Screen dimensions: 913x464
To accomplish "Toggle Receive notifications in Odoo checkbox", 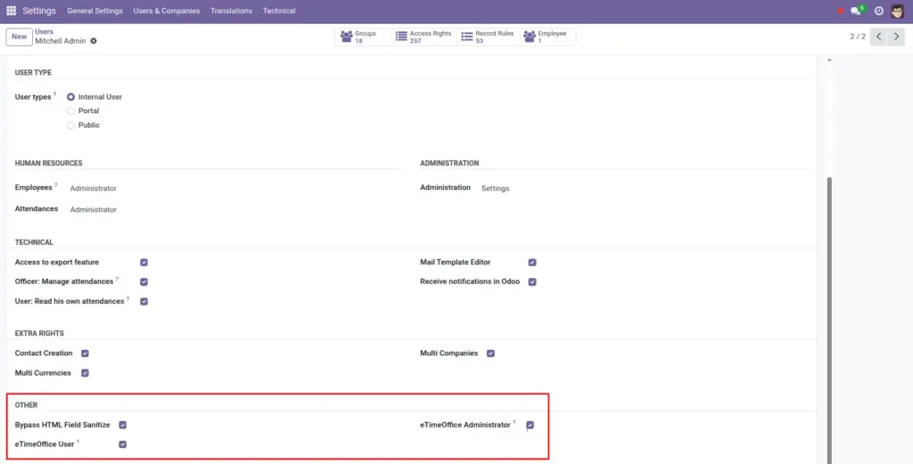I will coord(532,282).
